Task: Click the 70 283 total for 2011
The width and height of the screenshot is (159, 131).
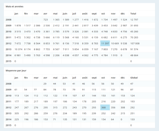Action: [x=134, y=38]
